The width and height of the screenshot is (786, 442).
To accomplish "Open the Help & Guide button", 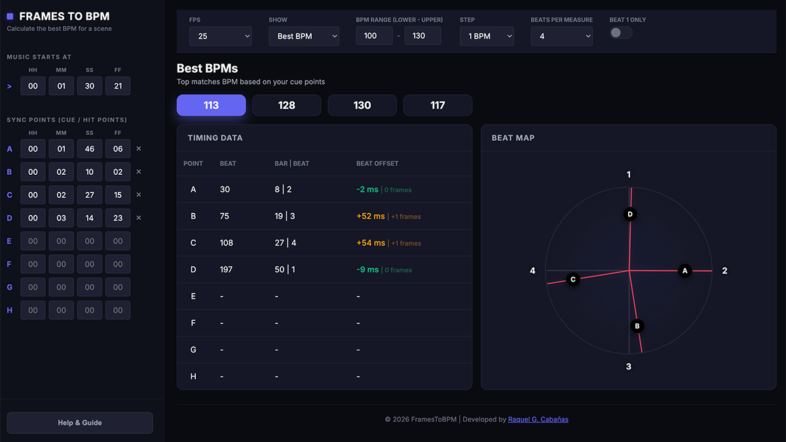I will (x=80, y=422).
